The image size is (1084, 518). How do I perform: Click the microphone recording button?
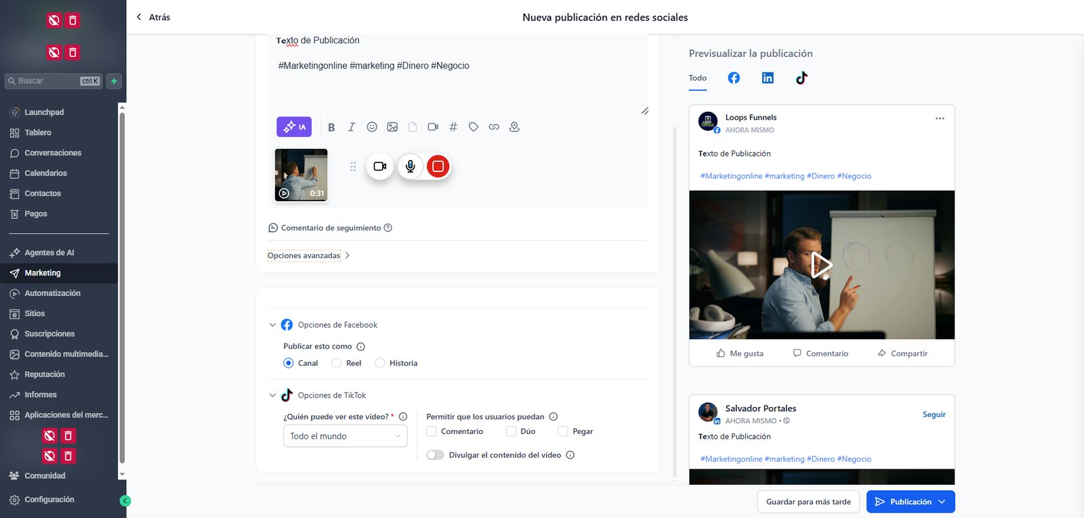[x=410, y=166]
